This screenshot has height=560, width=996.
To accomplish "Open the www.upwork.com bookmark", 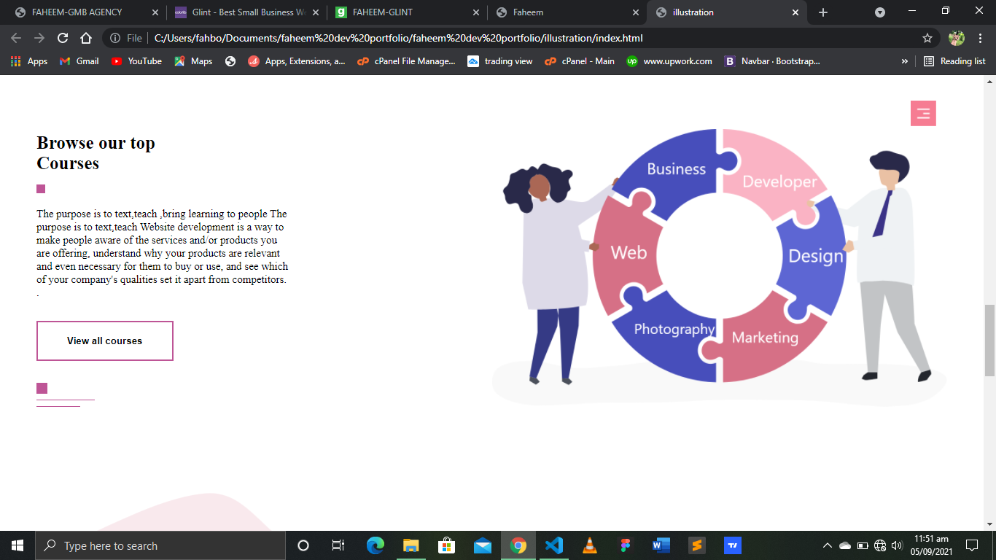I will click(x=669, y=61).
